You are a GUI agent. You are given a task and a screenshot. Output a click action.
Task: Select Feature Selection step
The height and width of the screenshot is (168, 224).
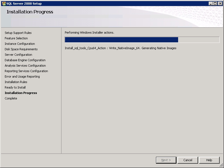[x=16, y=38]
